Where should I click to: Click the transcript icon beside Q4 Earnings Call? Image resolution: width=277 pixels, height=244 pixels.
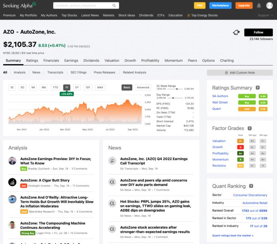(112, 161)
